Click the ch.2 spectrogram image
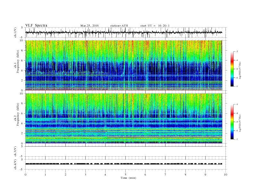This screenshot has width=254, height=196. [x=124, y=118]
